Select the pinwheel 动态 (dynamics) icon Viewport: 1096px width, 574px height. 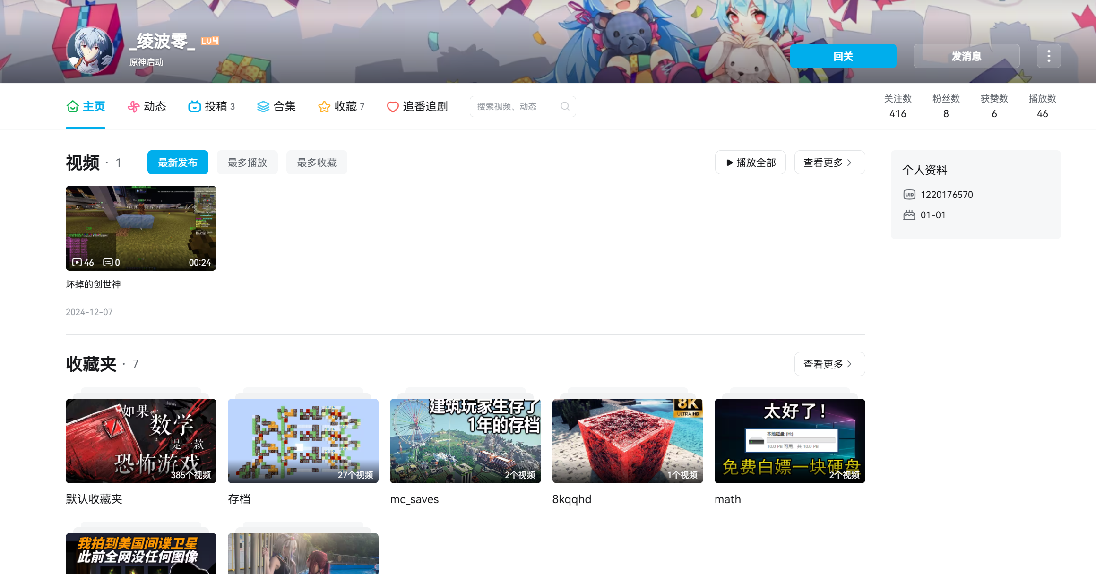click(x=134, y=106)
